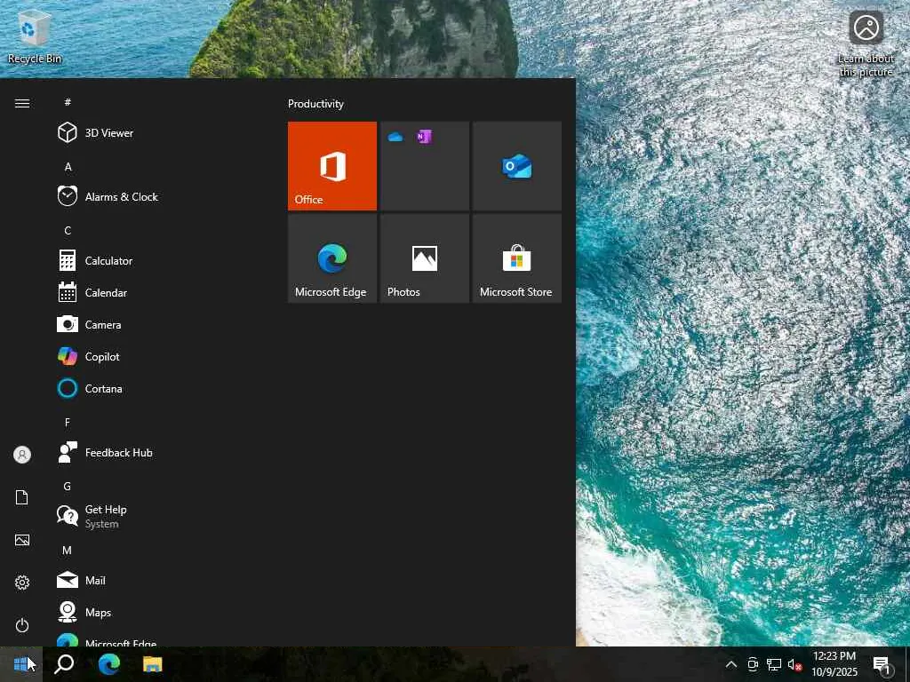Expand the Start menu hamburger button
910x682 pixels.
click(22, 103)
